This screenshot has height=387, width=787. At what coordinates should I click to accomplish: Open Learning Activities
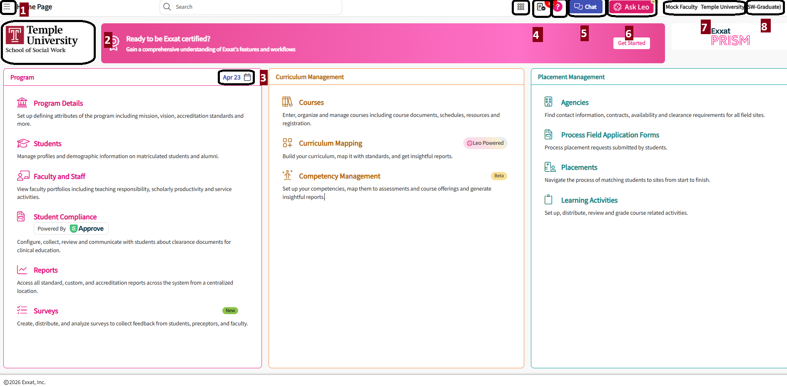click(x=589, y=200)
